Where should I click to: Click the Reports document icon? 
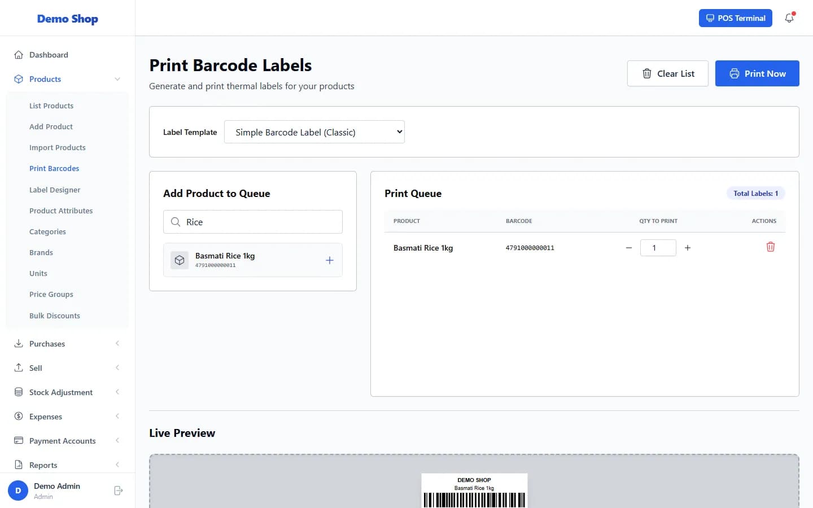tap(19, 465)
